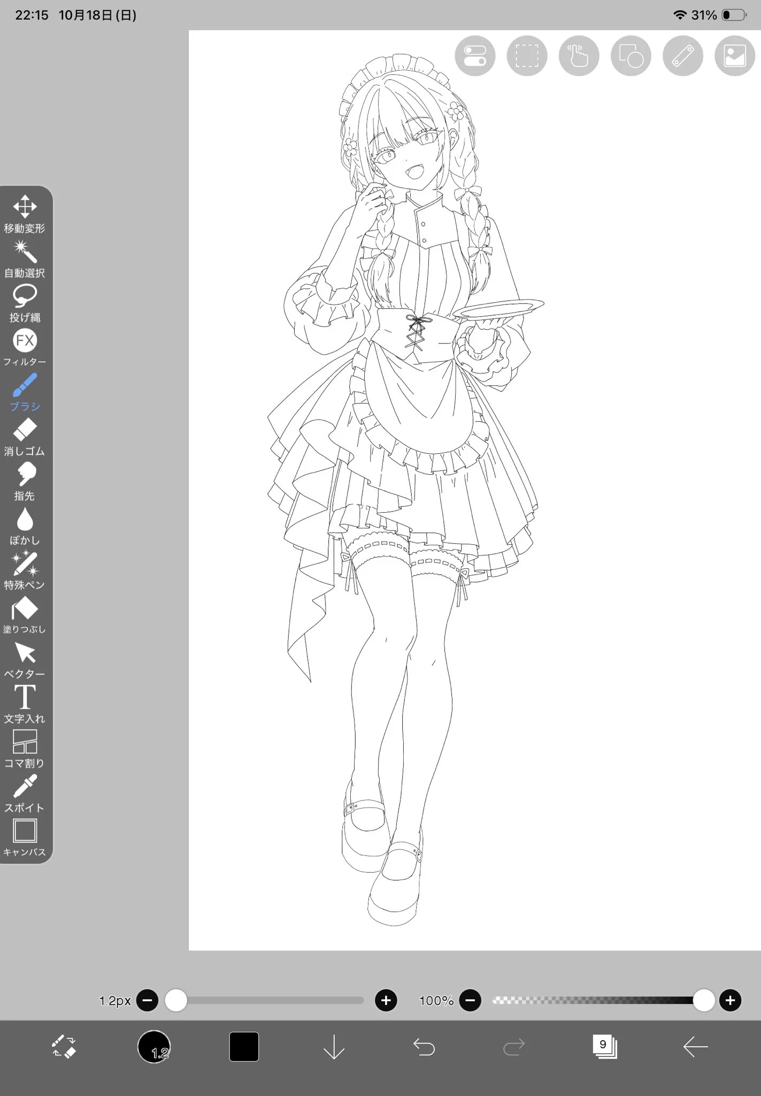Open the キャンバス canvas tool
This screenshot has height=1096, width=761.
25,838
